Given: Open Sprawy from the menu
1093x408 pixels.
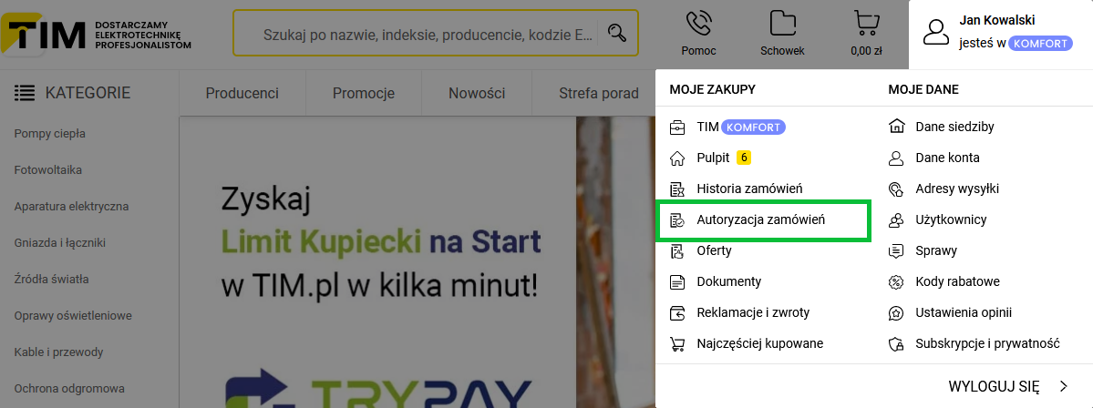Looking at the screenshot, I should [x=936, y=250].
